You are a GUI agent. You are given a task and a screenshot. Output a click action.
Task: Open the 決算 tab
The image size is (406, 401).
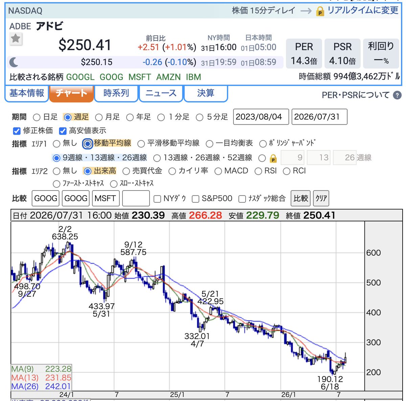coord(205,93)
